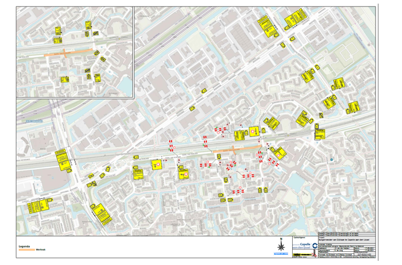
Task: Select the Werkvak legend label text
Action: (x=40, y=249)
